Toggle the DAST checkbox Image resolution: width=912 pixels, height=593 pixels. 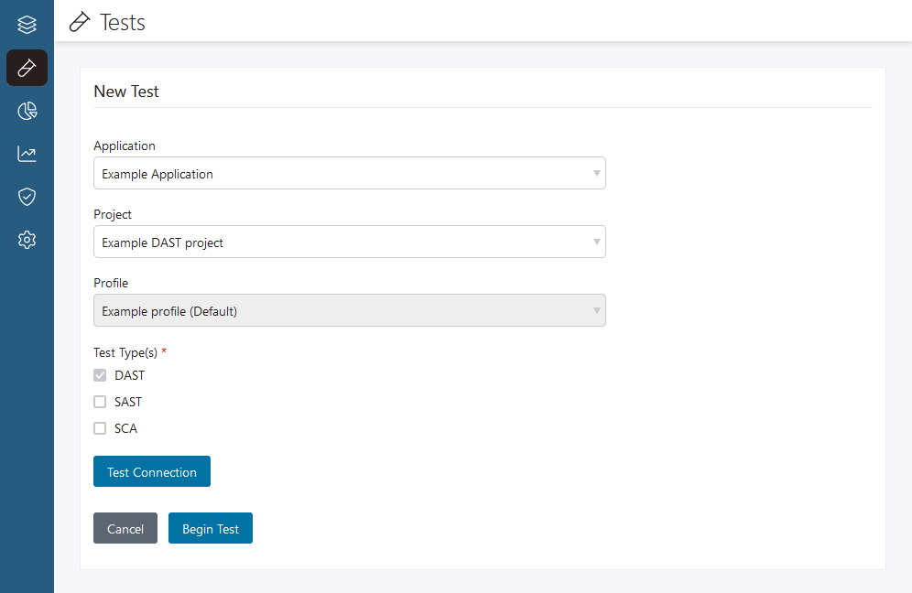[x=100, y=375]
